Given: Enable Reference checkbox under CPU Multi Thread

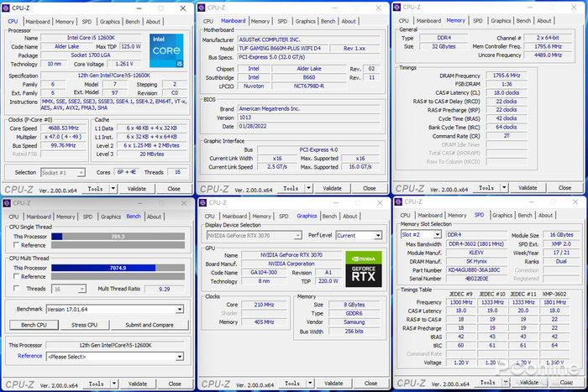Looking at the screenshot, I should tap(16, 276).
